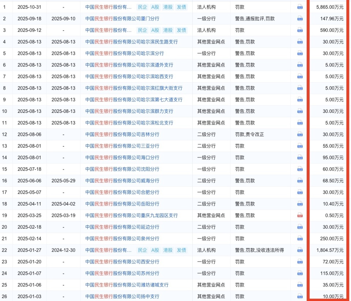351x301 pixels.
Task: Open the file icon in the 1,804.57万元 row
Action: click(300, 250)
